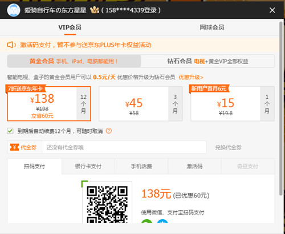Click the vertical scrollbar

pyautogui.click(x=281, y=108)
